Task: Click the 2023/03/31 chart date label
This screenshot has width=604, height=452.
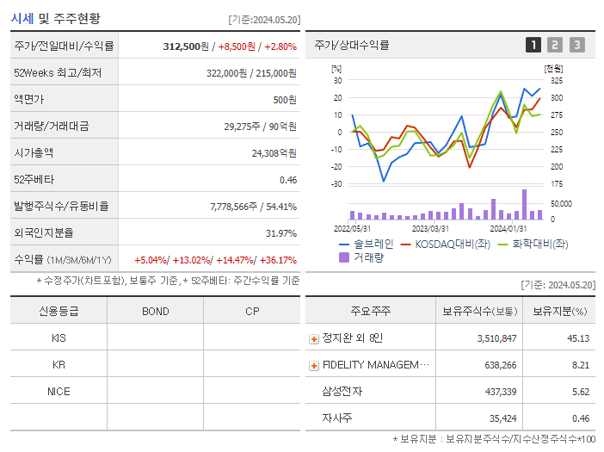Action: pyautogui.click(x=430, y=228)
